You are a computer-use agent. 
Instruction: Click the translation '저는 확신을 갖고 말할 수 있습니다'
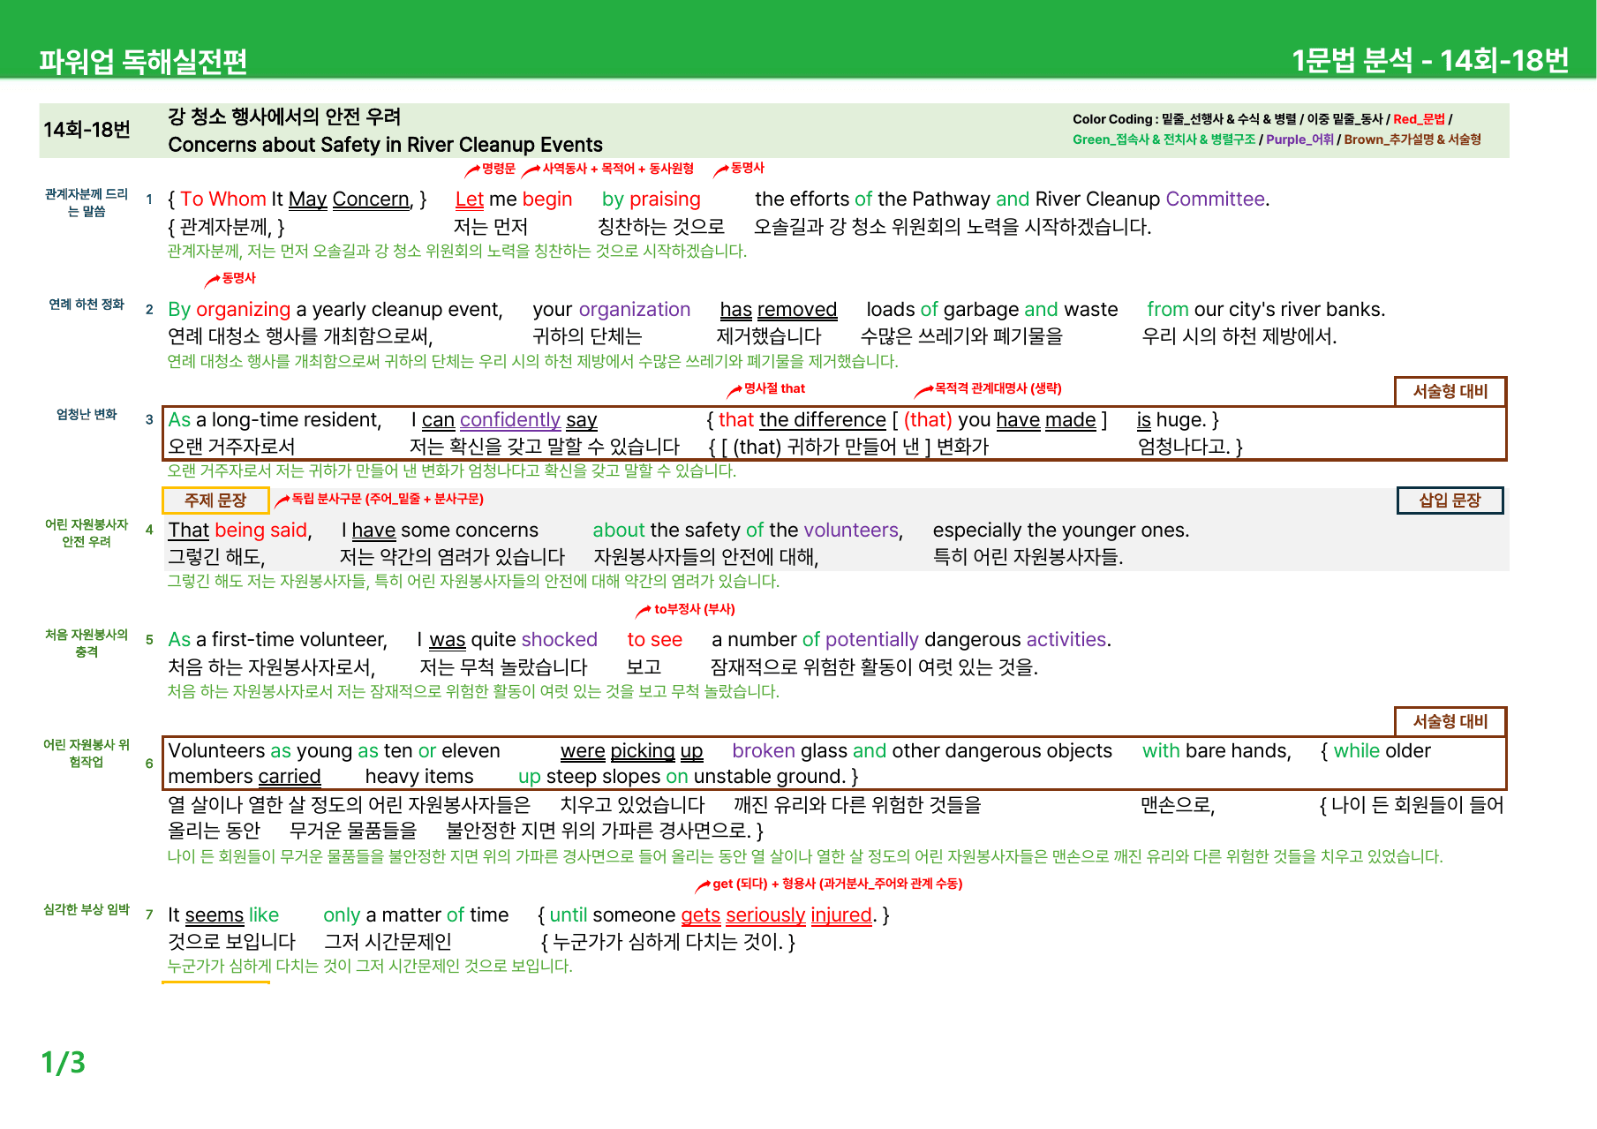[x=545, y=447]
